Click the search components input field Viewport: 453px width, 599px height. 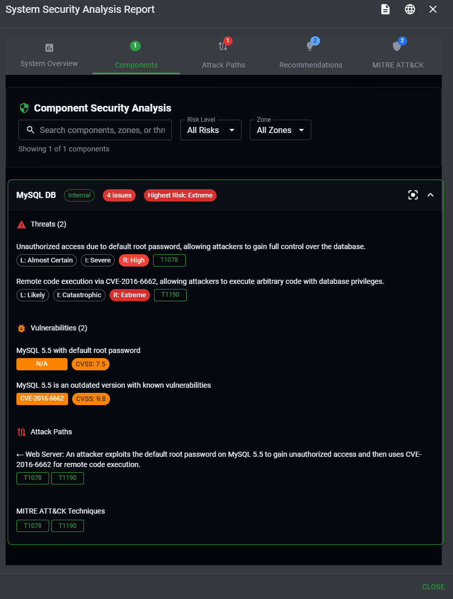[x=102, y=130]
